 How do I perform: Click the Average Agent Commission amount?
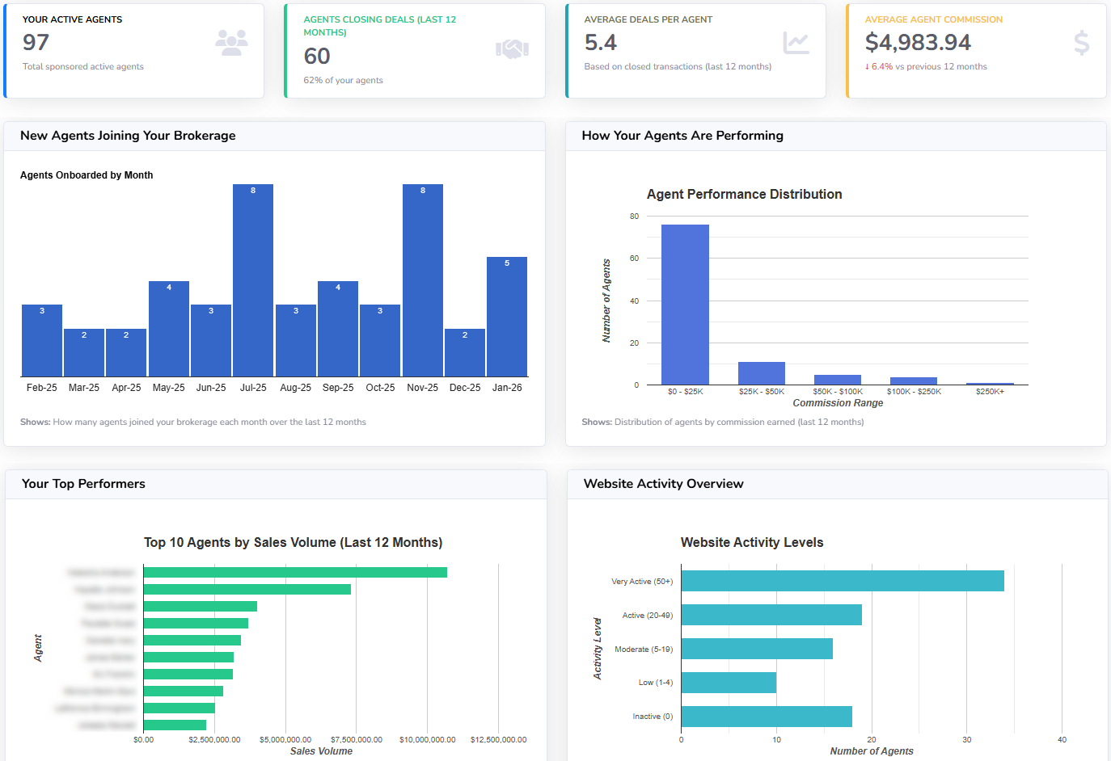[x=918, y=43]
